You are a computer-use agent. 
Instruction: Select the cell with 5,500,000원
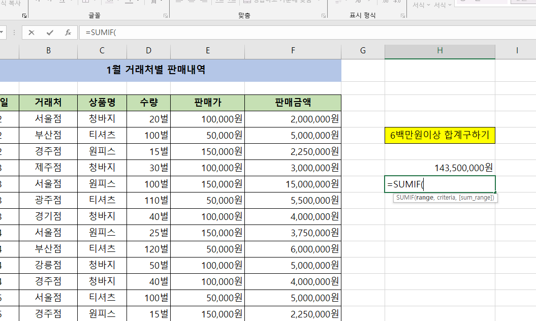point(293,200)
